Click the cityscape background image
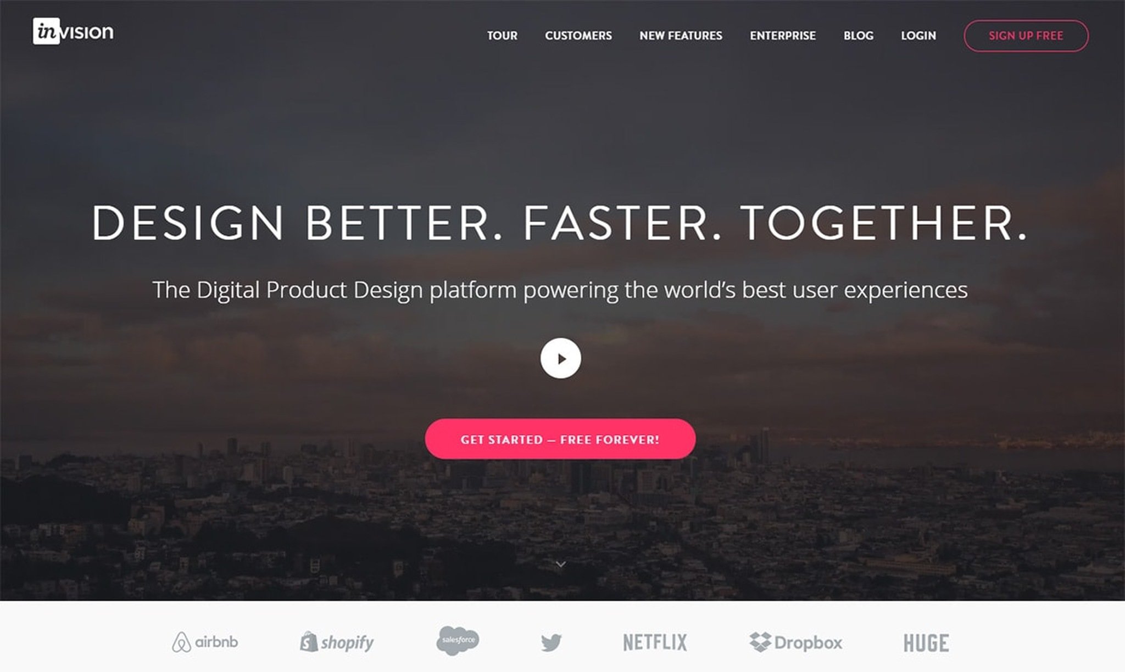Viewport: 1125px width, 672px height. (x=160, y=520)
